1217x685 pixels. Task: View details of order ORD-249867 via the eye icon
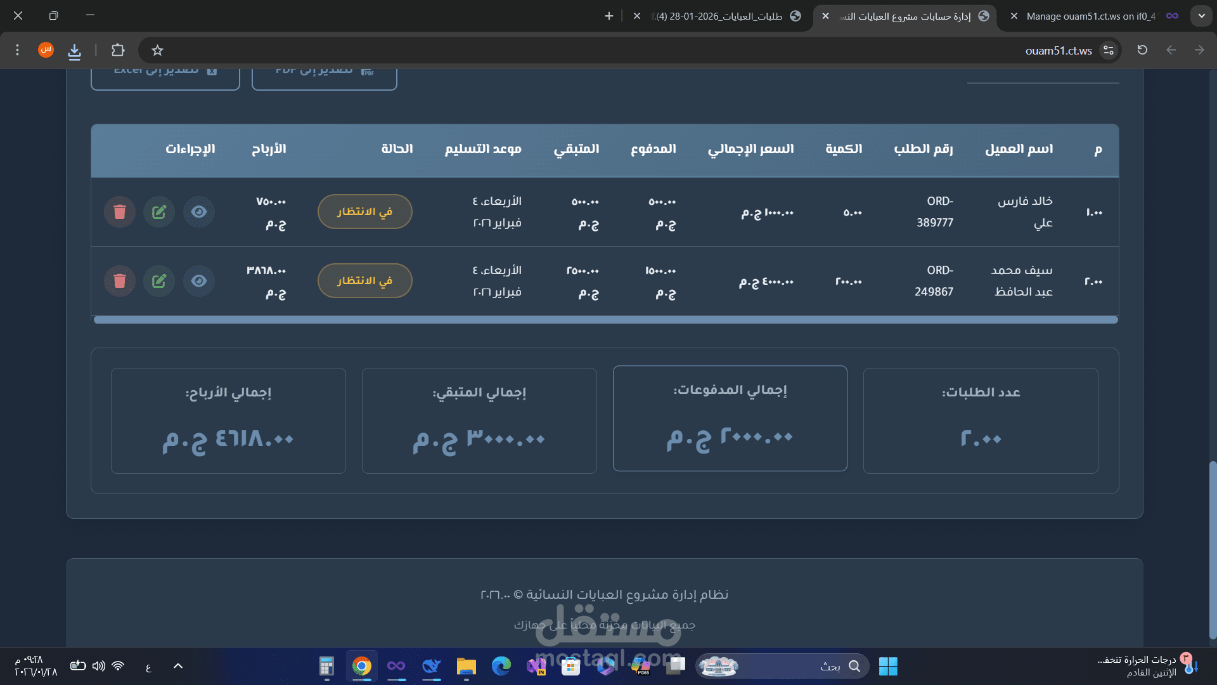click(x=199, y=281)
